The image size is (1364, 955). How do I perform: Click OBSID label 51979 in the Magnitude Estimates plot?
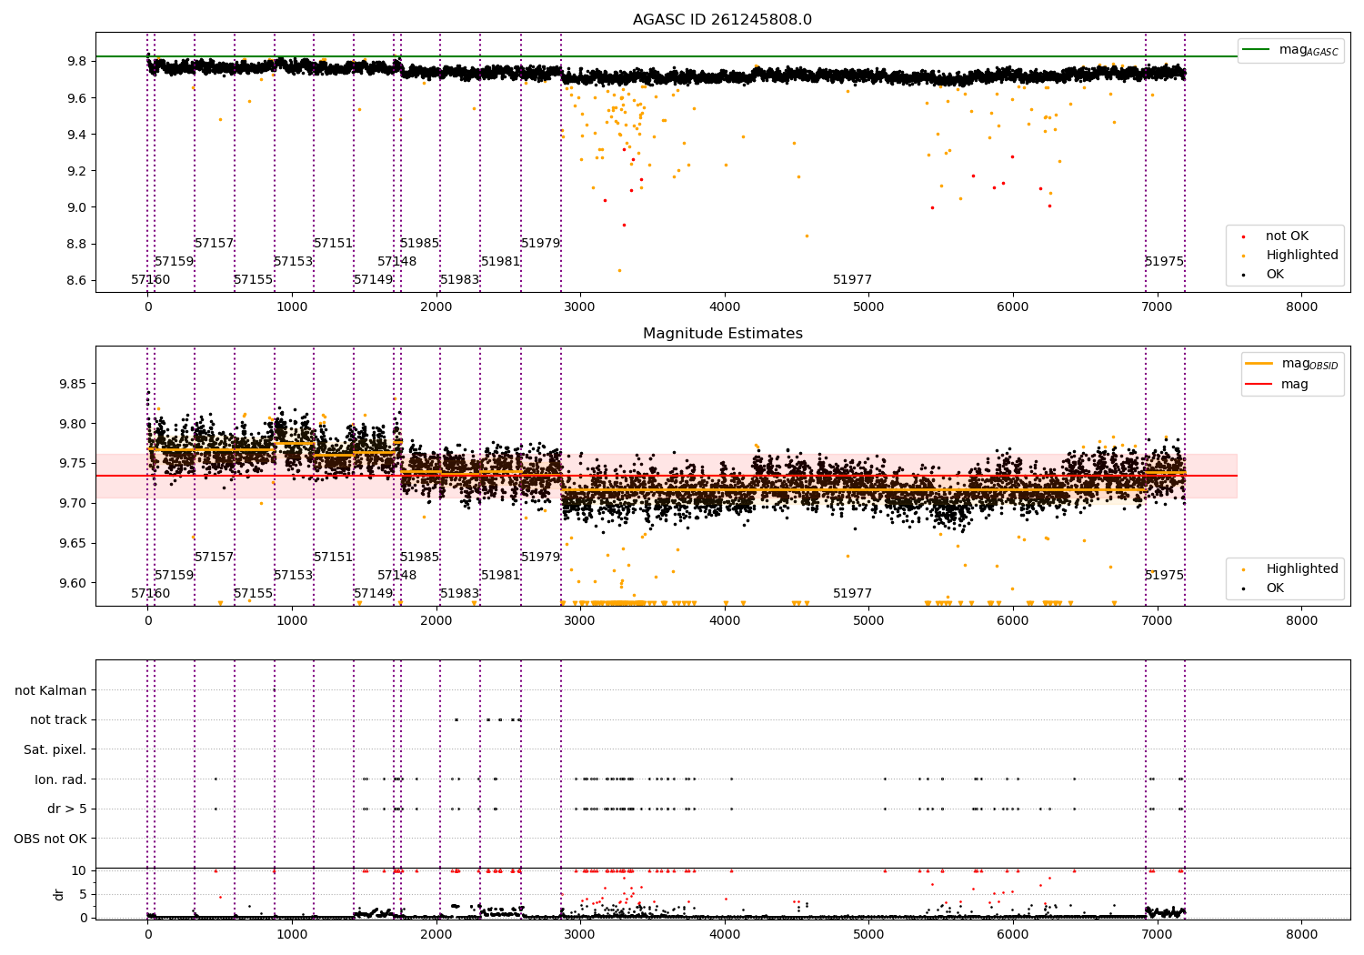(540, 558)
